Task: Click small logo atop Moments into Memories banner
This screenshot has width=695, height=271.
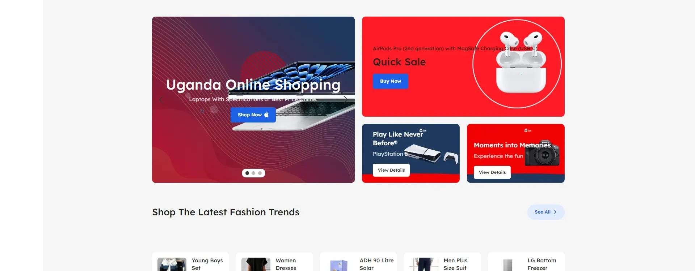Action: 528,130
